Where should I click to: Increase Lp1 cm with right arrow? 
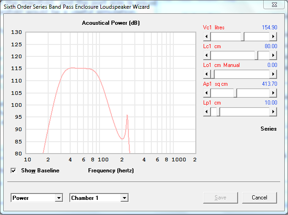(x=273, y=112)
